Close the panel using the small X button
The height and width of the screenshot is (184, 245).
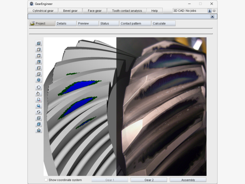click(x=212, y=17)
